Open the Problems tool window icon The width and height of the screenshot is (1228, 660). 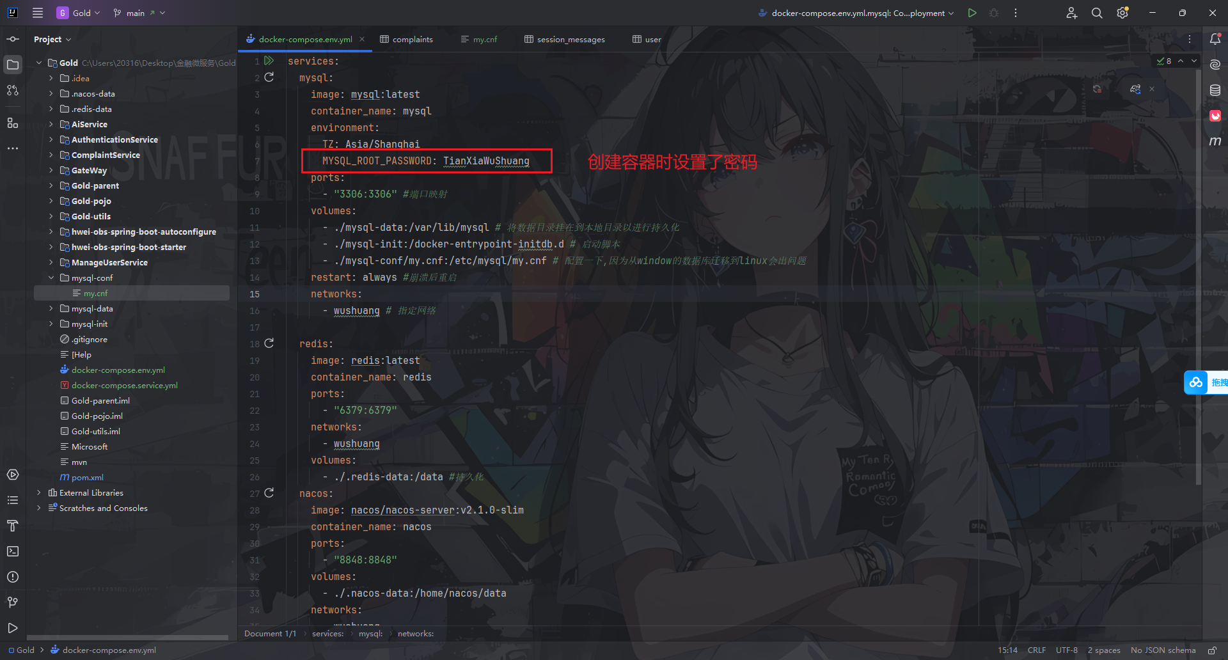click(13, 577)
